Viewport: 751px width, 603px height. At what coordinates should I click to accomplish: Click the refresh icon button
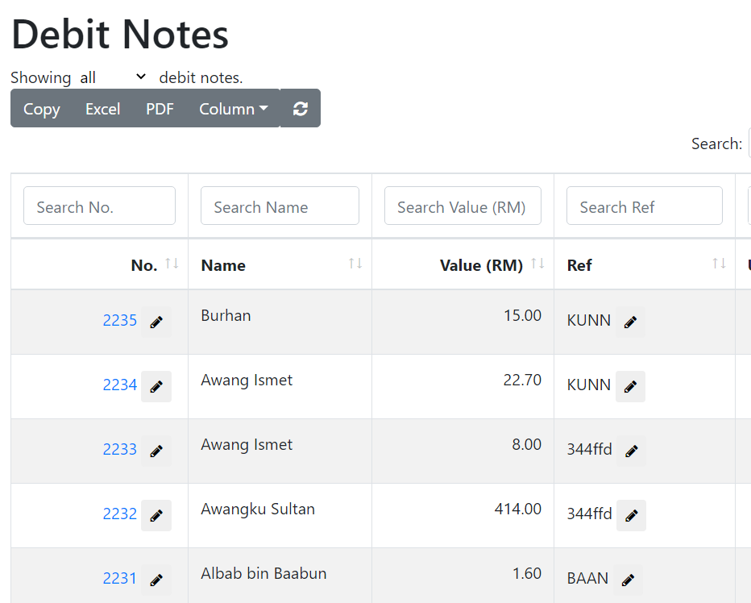tap(301, 108)
